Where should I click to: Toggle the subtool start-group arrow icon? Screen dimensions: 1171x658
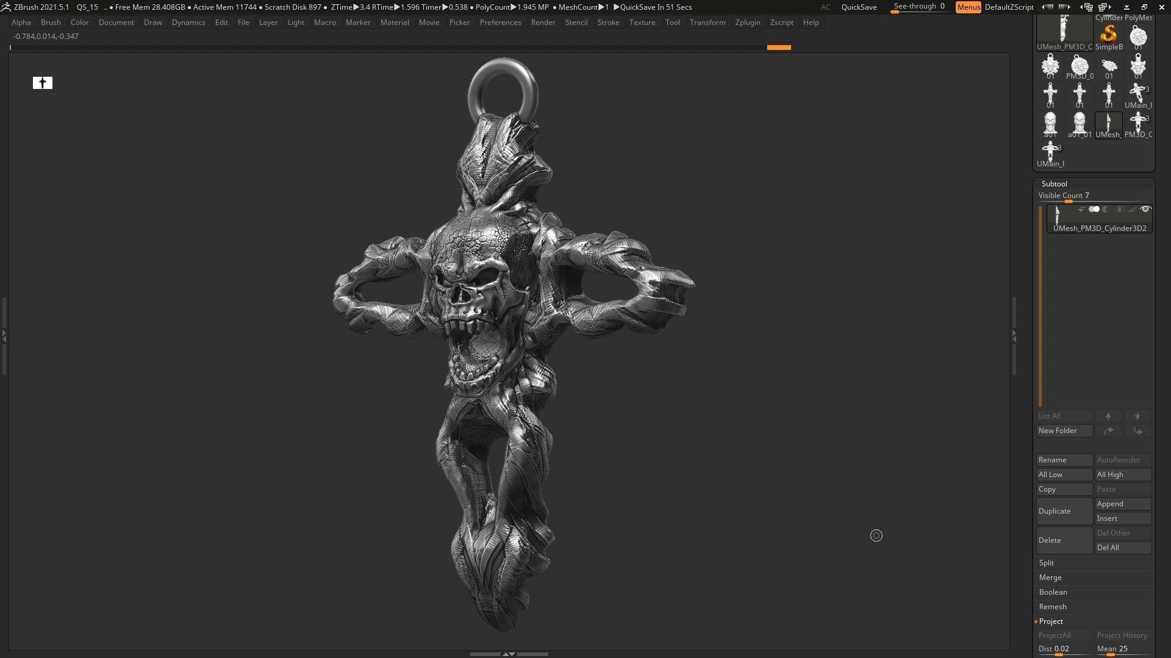click(x=1081, y=210)
